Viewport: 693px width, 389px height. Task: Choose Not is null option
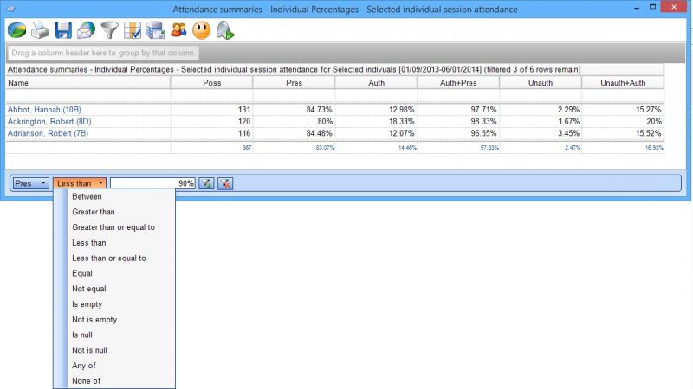89,350
